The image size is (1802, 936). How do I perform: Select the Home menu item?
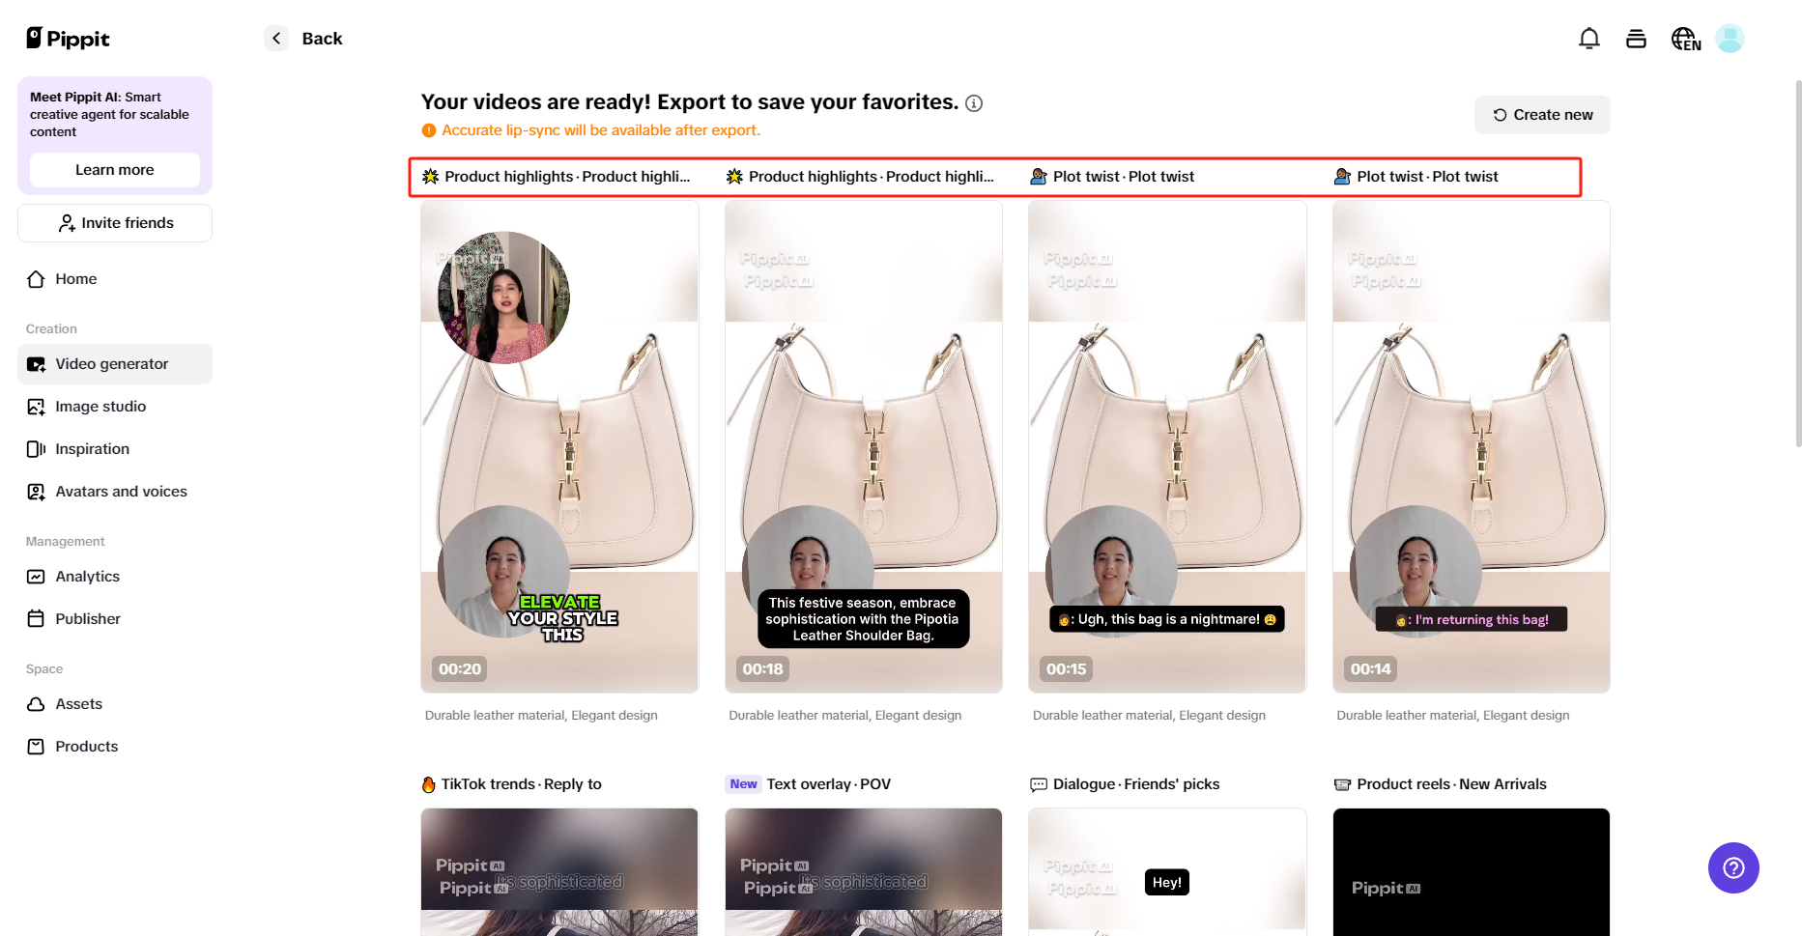[x=75, y=278]
